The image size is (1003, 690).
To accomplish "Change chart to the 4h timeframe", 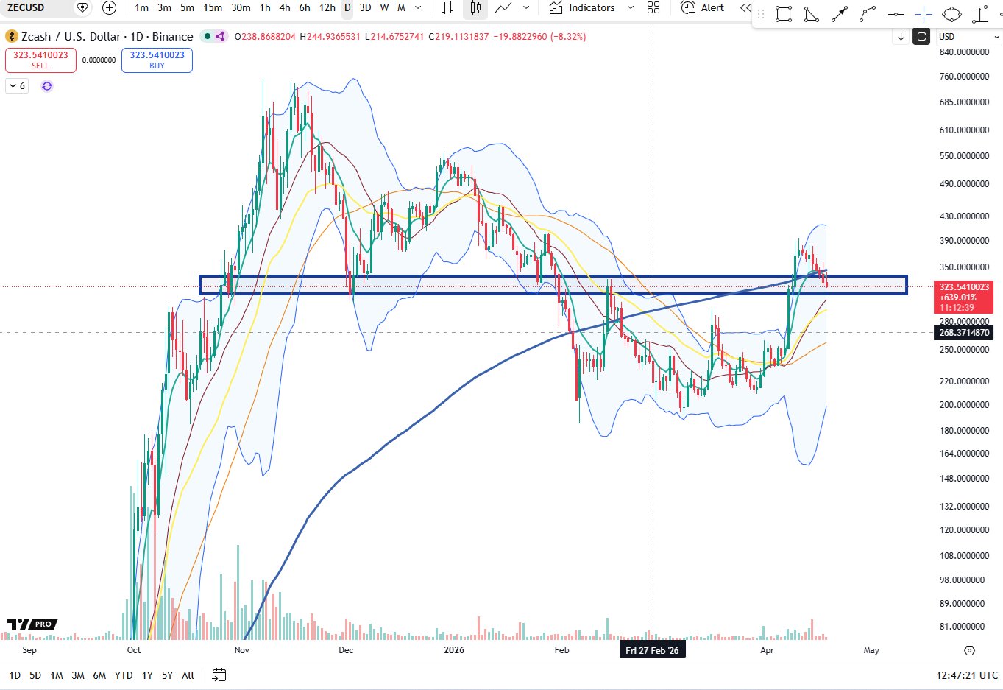I will (285, 7).
